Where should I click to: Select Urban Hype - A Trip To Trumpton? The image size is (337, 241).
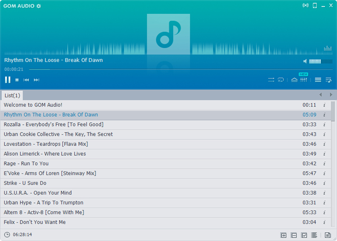166,203
